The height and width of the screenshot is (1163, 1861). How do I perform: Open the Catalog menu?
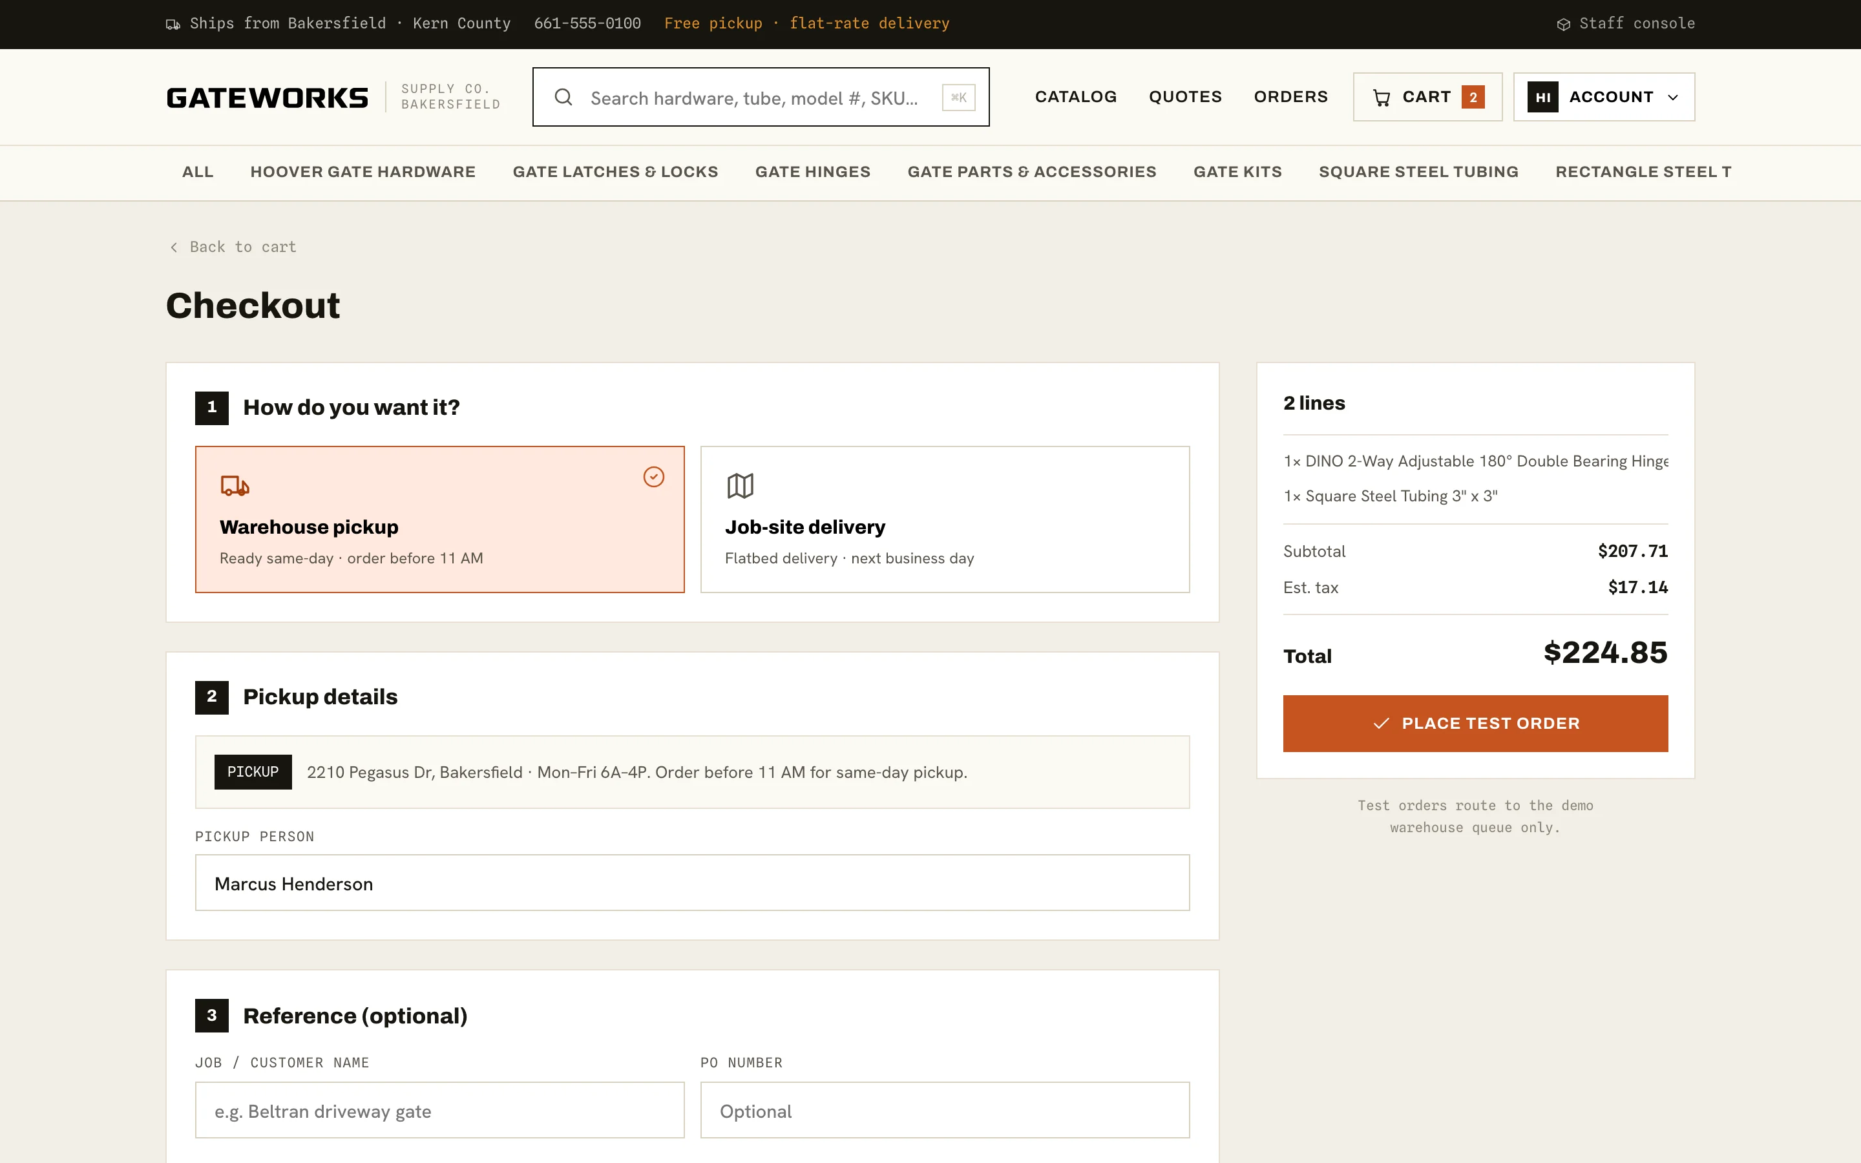tap(1075, 97)
